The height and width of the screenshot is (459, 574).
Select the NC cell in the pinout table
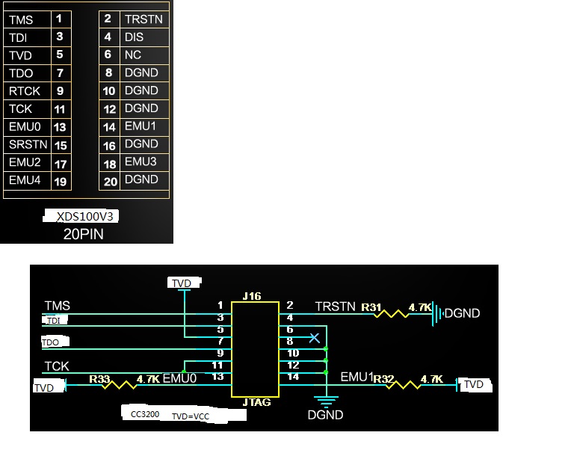coord(144,55)
